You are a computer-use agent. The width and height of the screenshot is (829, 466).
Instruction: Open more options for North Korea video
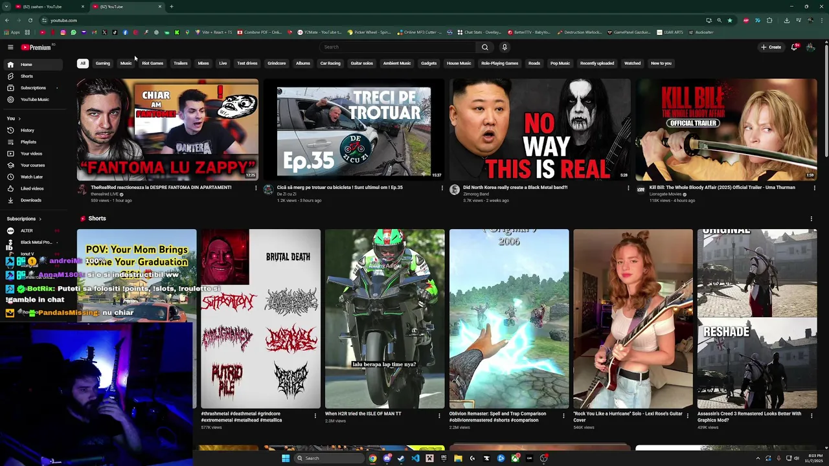(628, 188)
